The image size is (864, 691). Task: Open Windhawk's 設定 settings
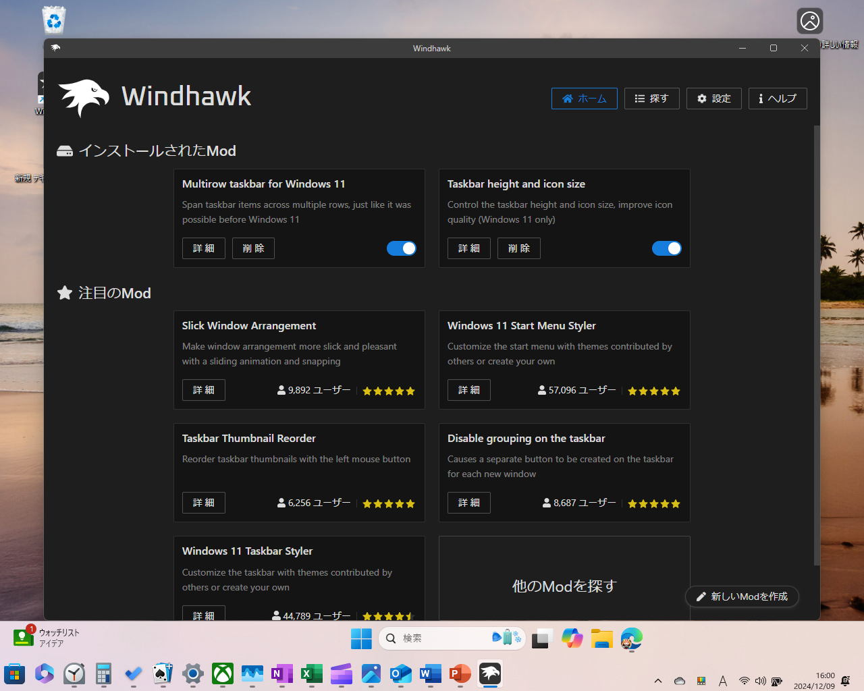(x=713, y=98)
